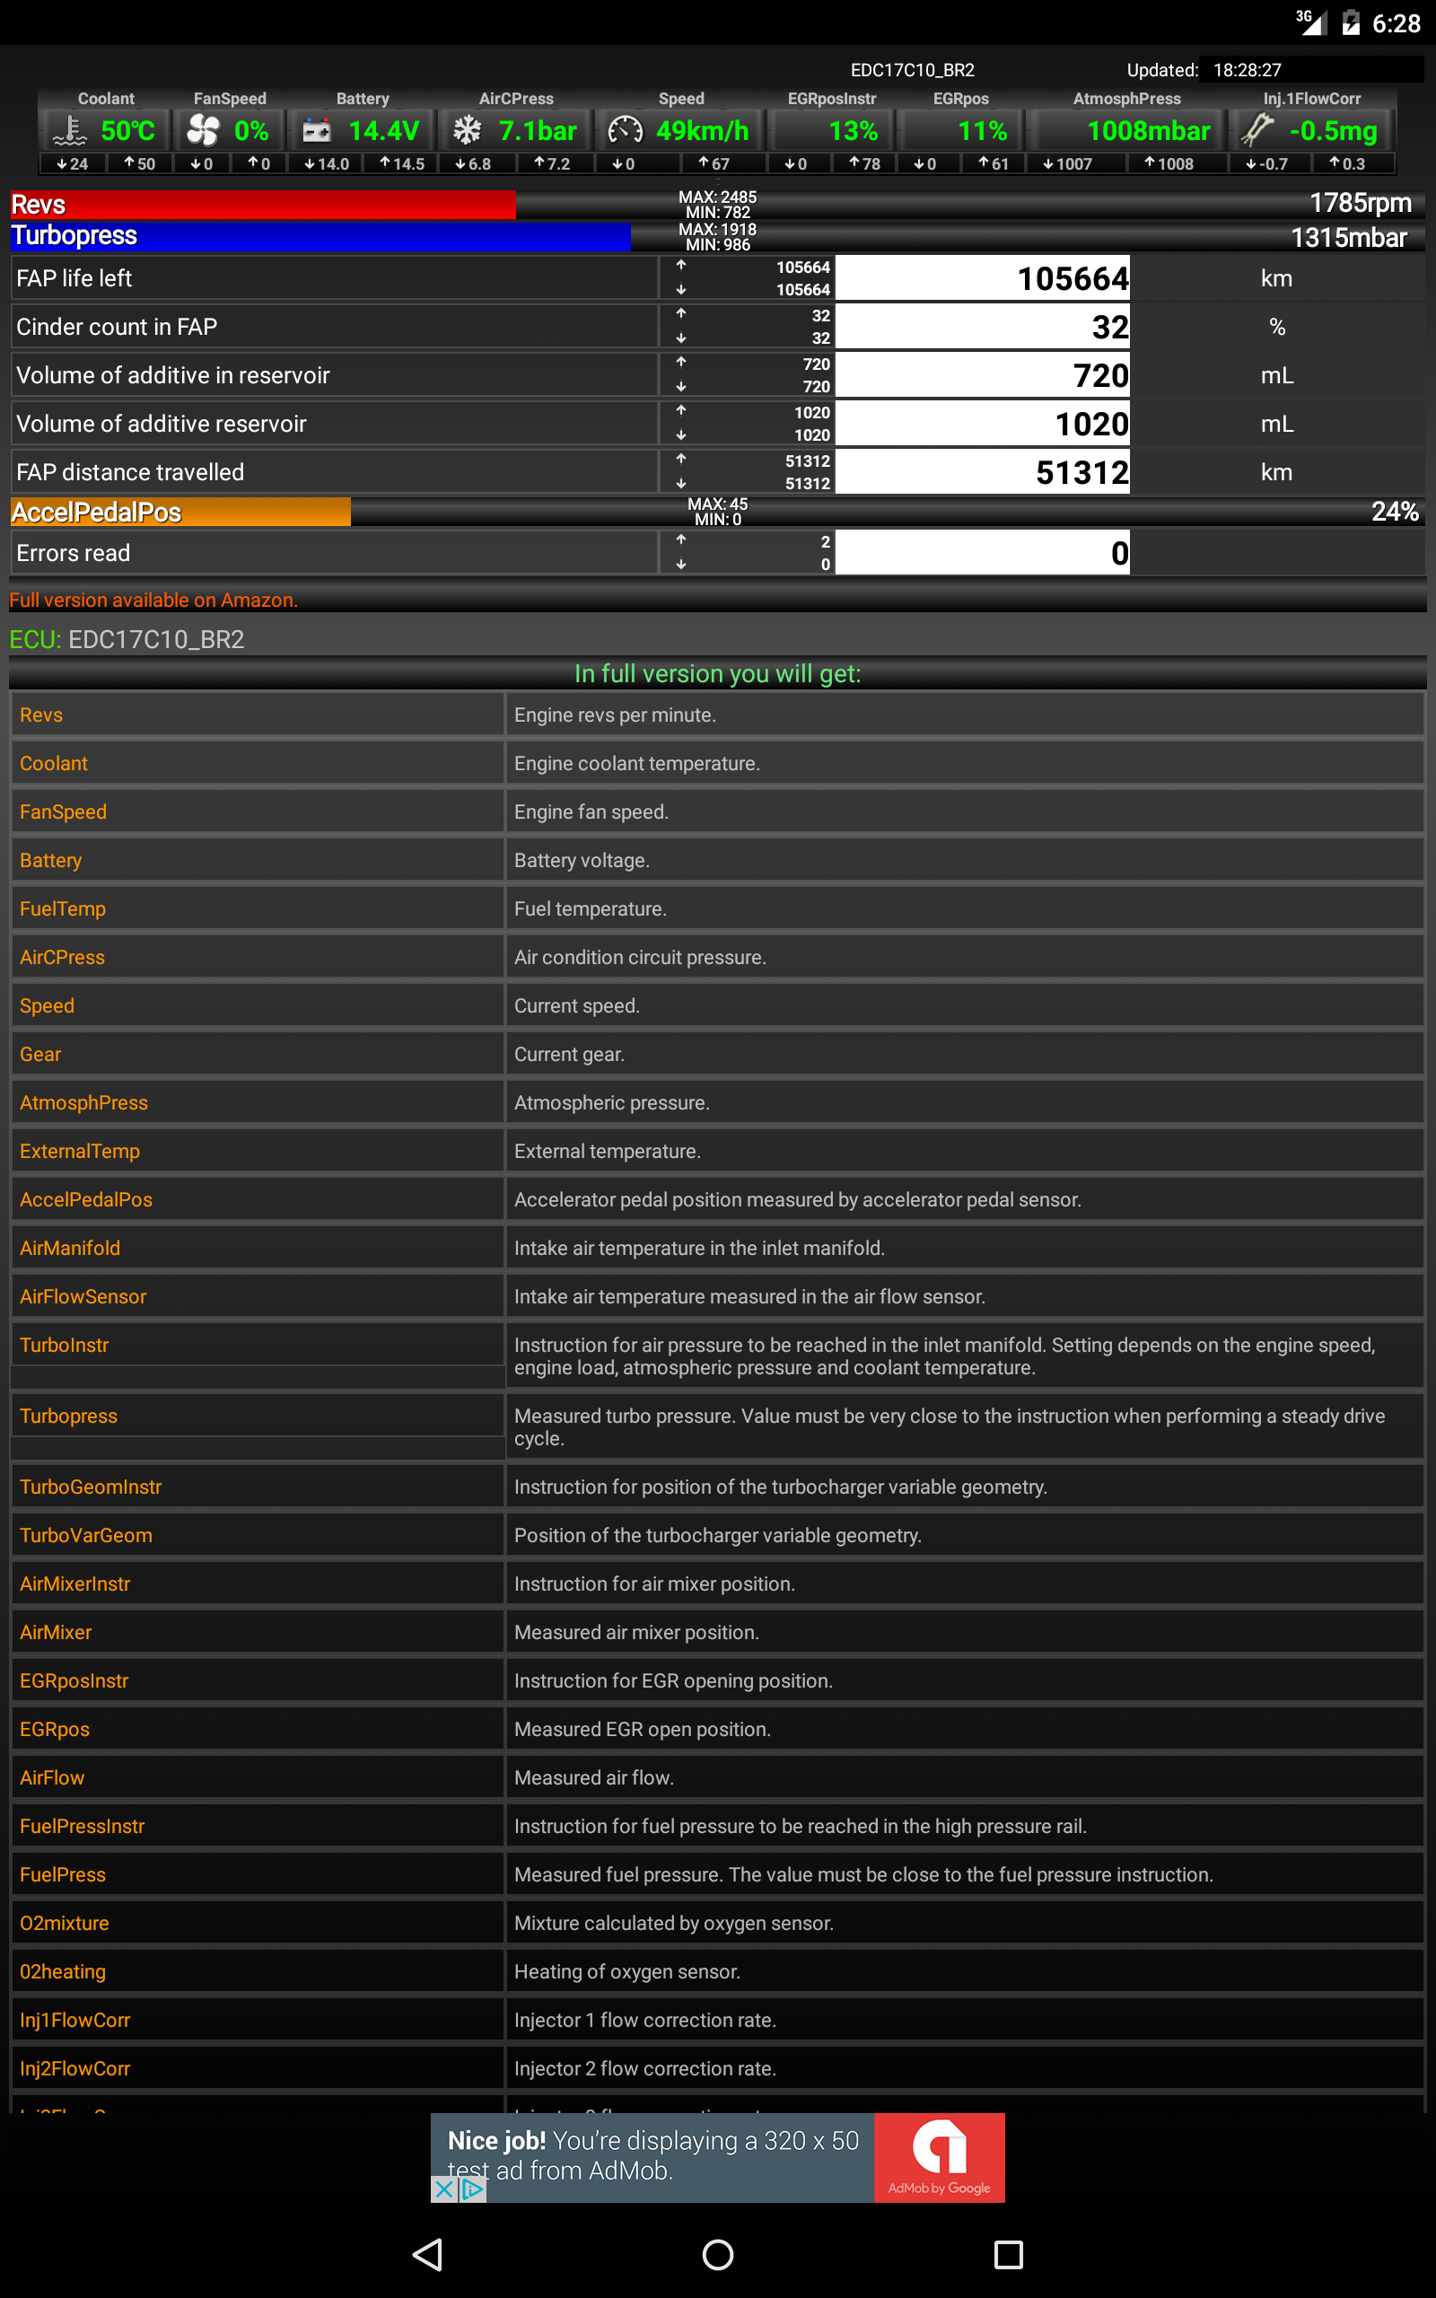1436x2298 pixels.
Task: Select the ExternalTemp parameter row
Action: tap(718, 1151)
